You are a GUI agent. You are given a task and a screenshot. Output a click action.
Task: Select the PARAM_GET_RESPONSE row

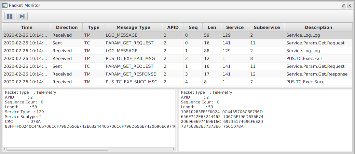pyautogui.click(x=177, y=74)
